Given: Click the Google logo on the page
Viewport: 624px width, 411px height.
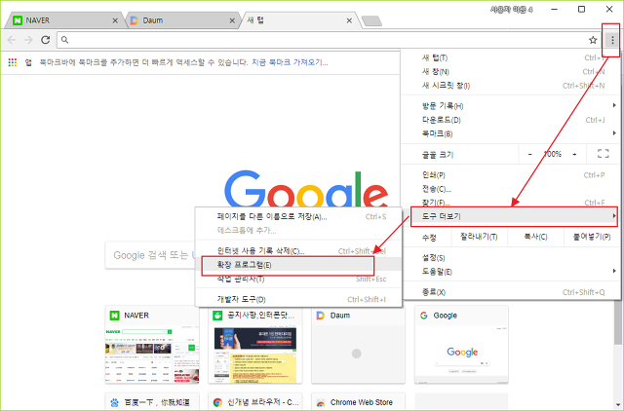Looking at the screenshot, I should point(306,189).
